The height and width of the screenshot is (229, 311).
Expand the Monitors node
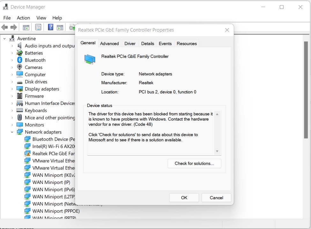point(12,125)
